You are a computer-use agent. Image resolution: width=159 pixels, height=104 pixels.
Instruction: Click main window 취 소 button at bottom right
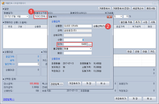(x=149, y=99)
